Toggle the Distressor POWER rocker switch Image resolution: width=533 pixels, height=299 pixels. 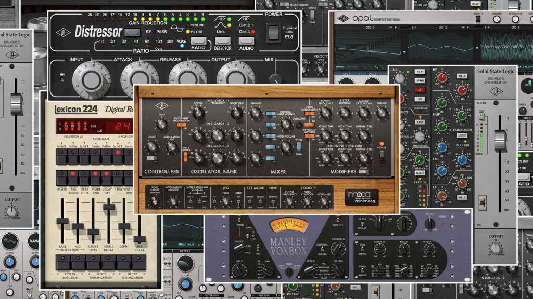[273, 33]
